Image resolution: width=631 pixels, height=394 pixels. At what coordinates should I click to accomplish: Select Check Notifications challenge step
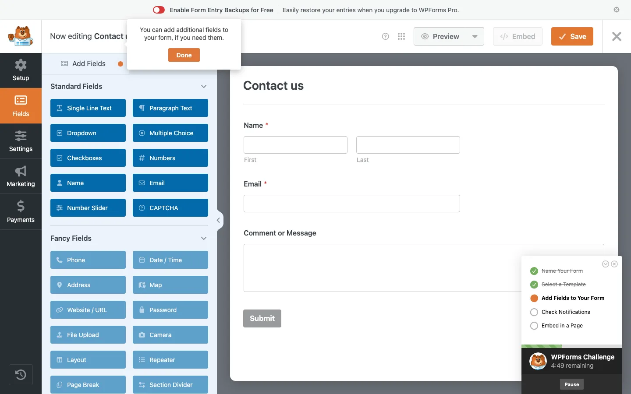(x=565, y=312)
